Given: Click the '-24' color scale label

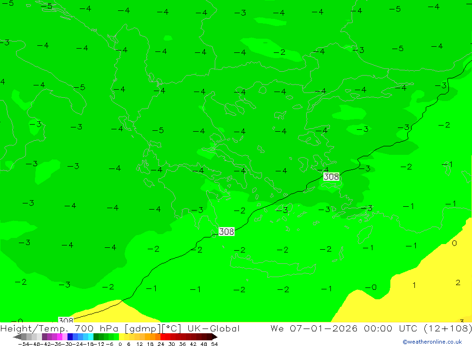Looking at the screenshot, I should (77, 344).
